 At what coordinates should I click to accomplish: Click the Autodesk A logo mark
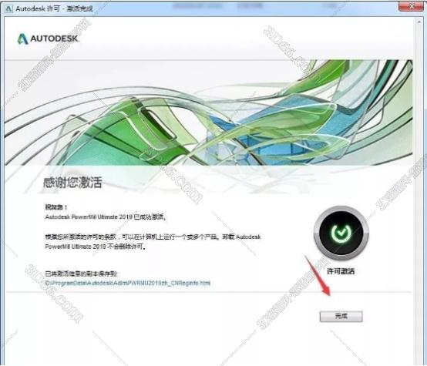pos(22,39)
